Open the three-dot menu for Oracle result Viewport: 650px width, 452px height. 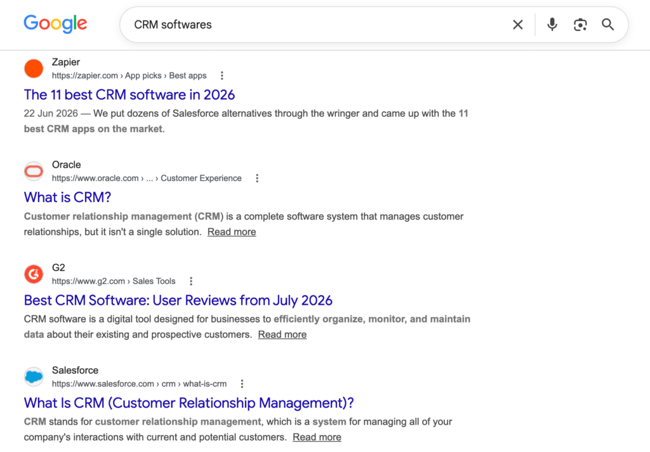click(x=257, y=178)
